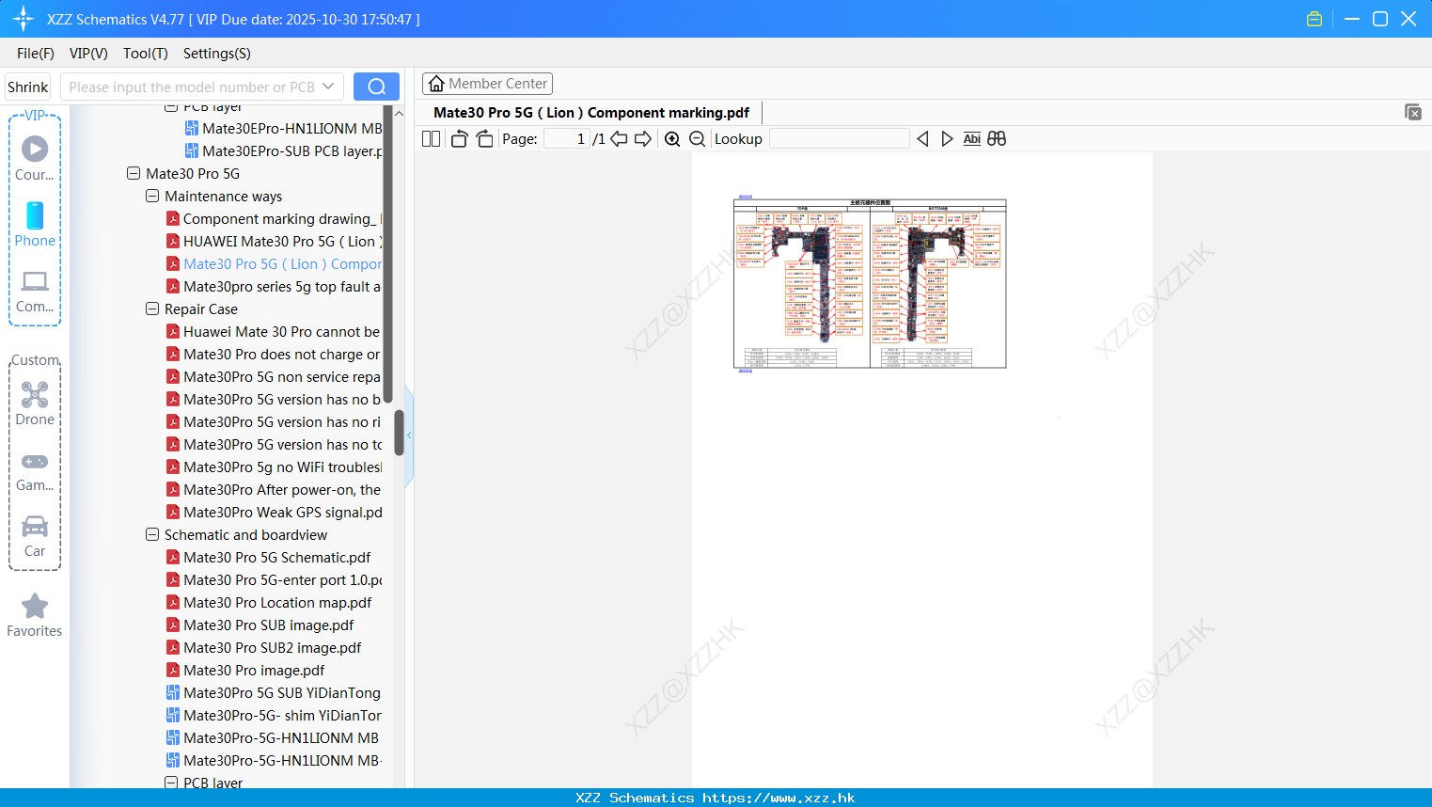The image size is (1432, 807).
Task: Click the Shrink button
Action: click(x=28, y=87)
